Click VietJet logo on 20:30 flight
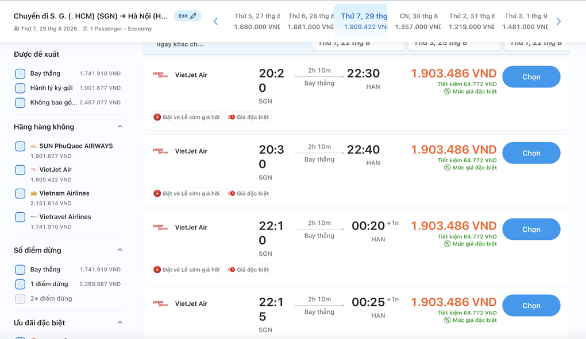586x339 pixels. click(x=160, y=151)
